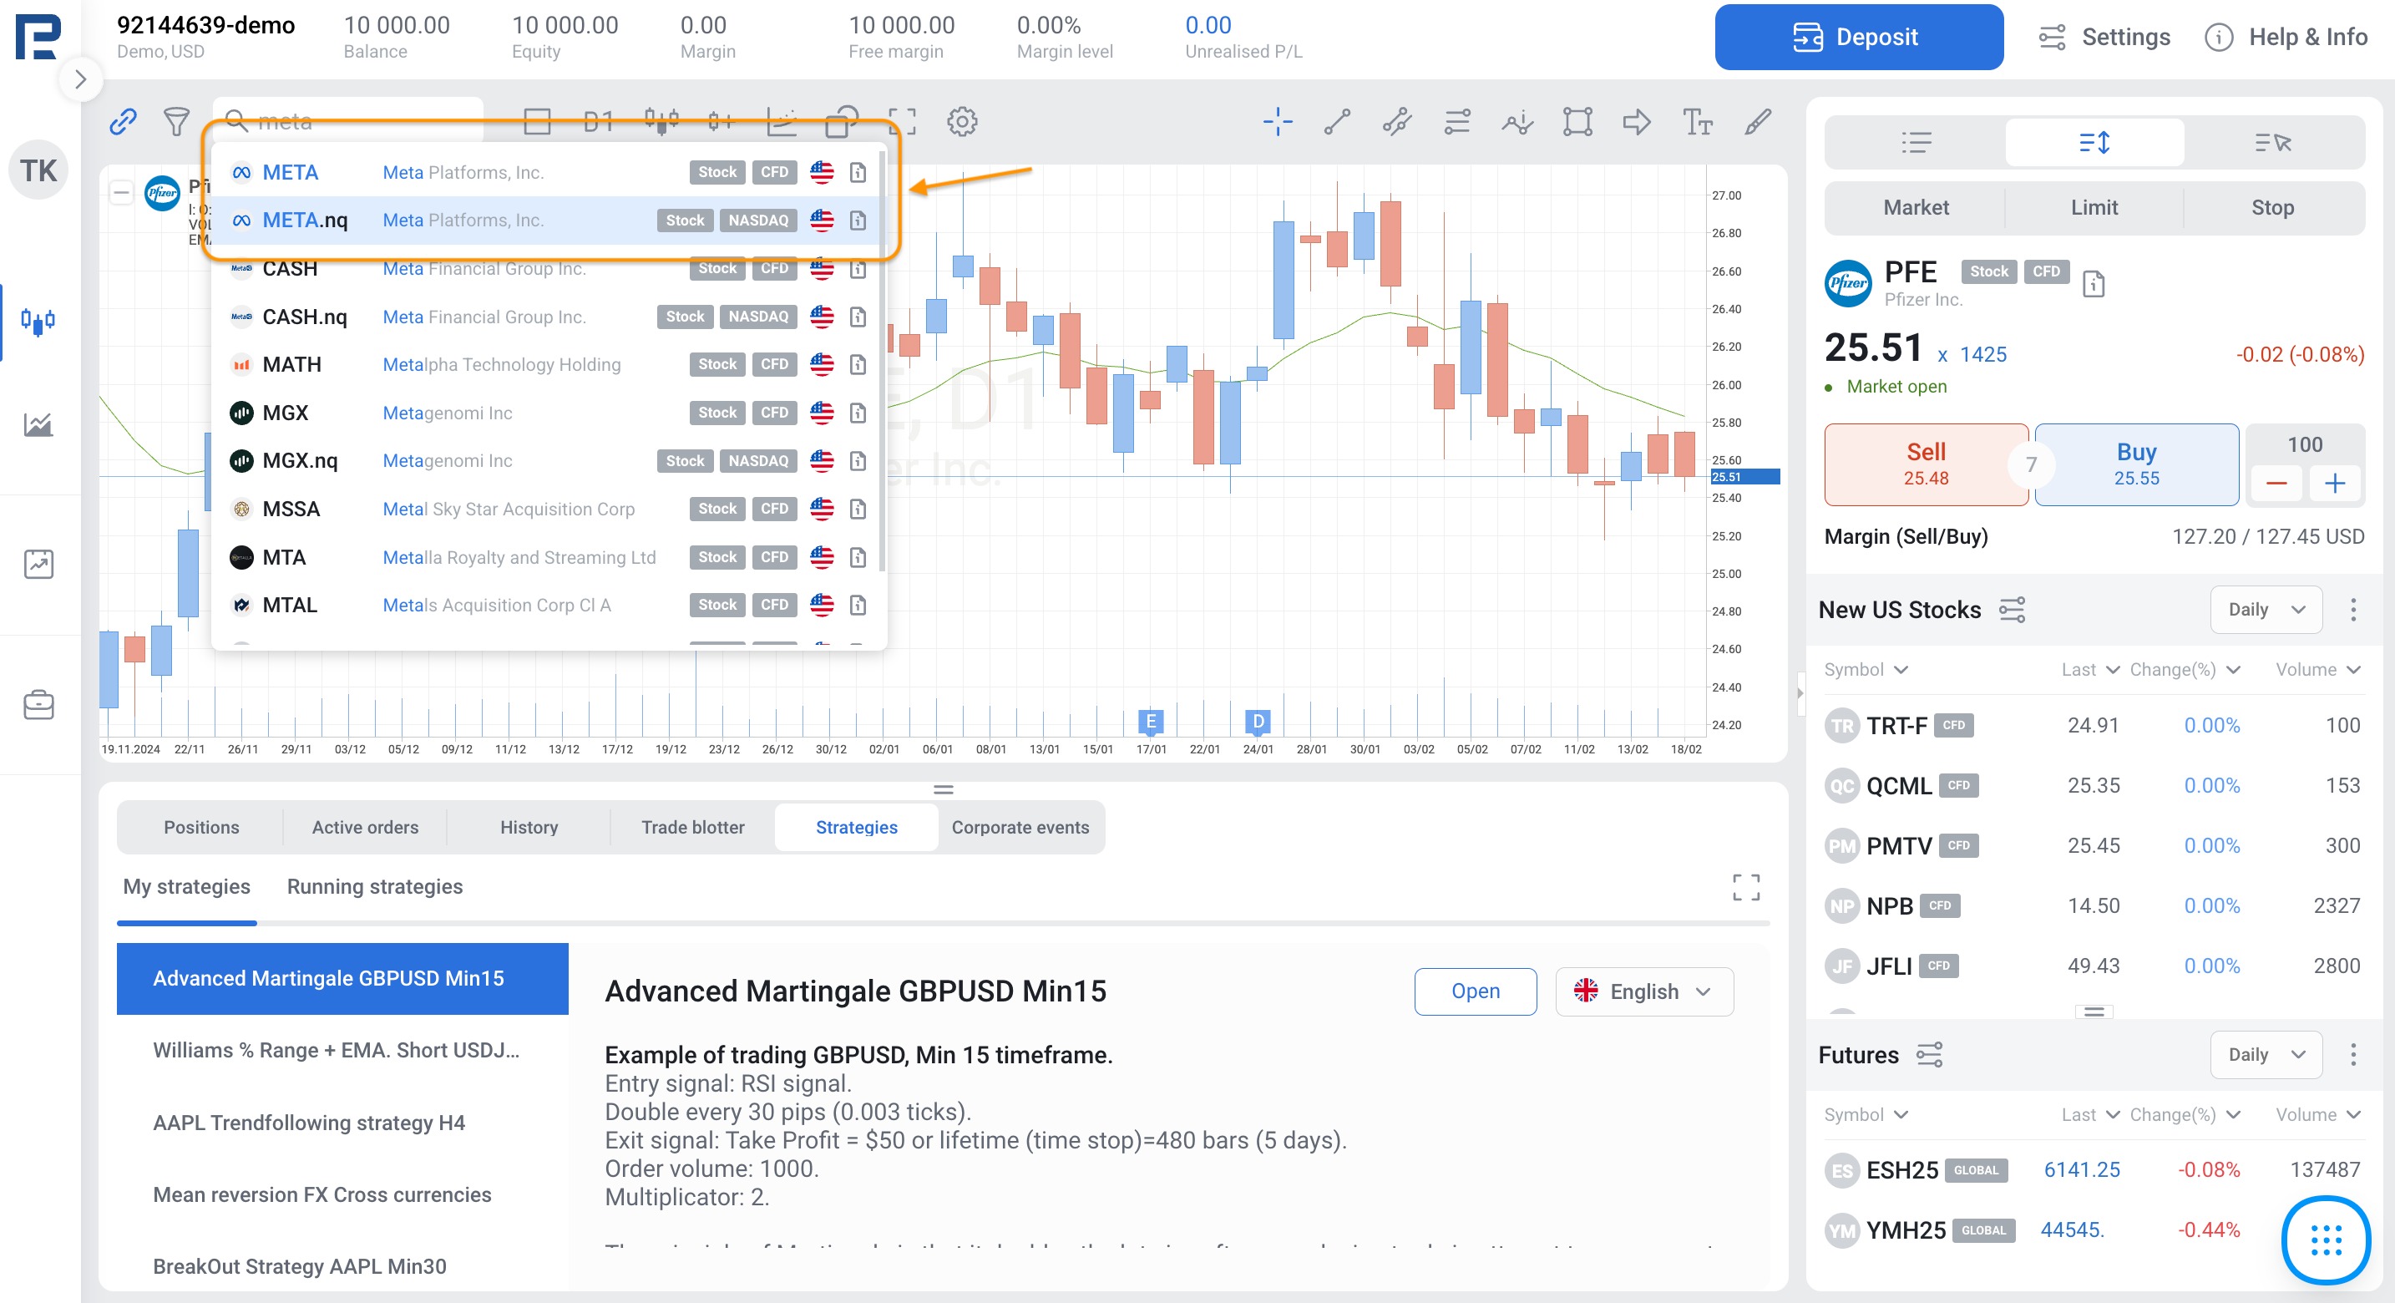Switch order type to Stop
The width and height of the screenshot is (2395, 1303).
point(2271,207)
